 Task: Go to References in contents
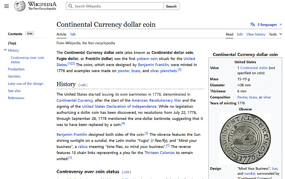pos(16,98)
